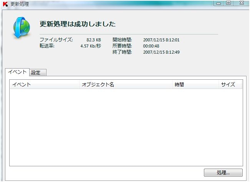Maximize the 更新処理 window
The height and width of the screenshot is (182, 250).
click(x=228, y=3)
